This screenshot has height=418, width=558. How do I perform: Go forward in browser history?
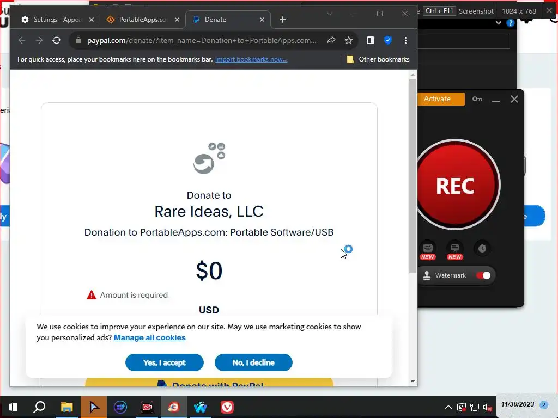point(39,40)
